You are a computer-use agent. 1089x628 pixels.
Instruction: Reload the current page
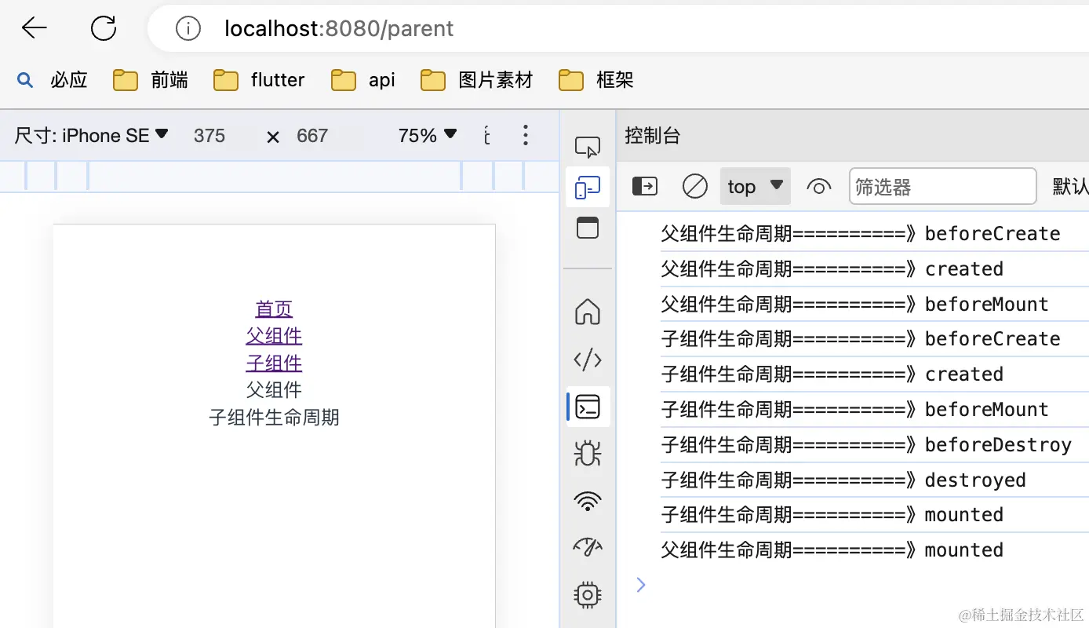(x=103, y=27)
